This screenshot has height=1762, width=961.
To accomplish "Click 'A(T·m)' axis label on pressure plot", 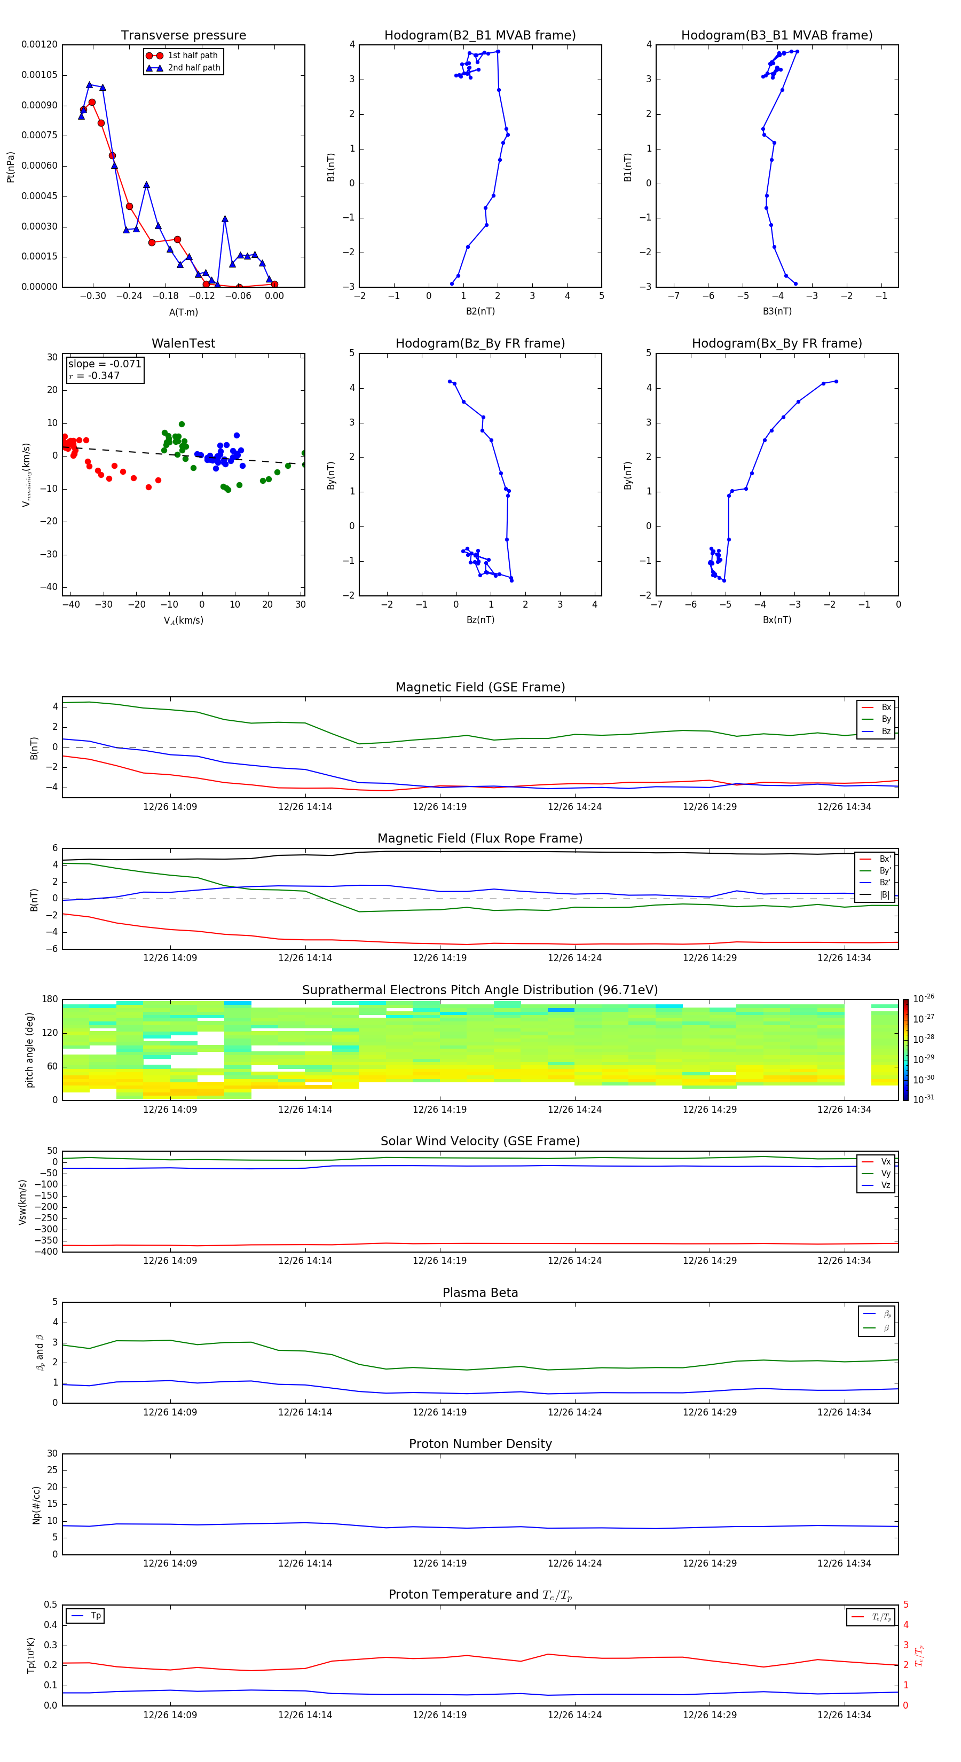I will [183, 312].
